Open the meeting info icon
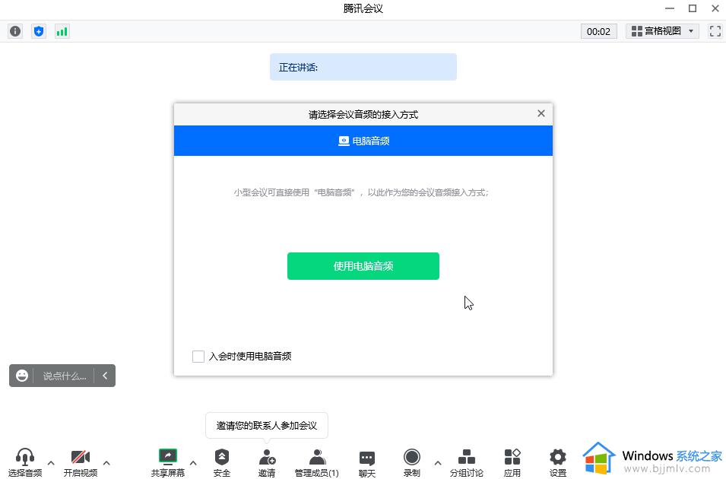Viewport: 726px width, 479px height. [15, 31]
